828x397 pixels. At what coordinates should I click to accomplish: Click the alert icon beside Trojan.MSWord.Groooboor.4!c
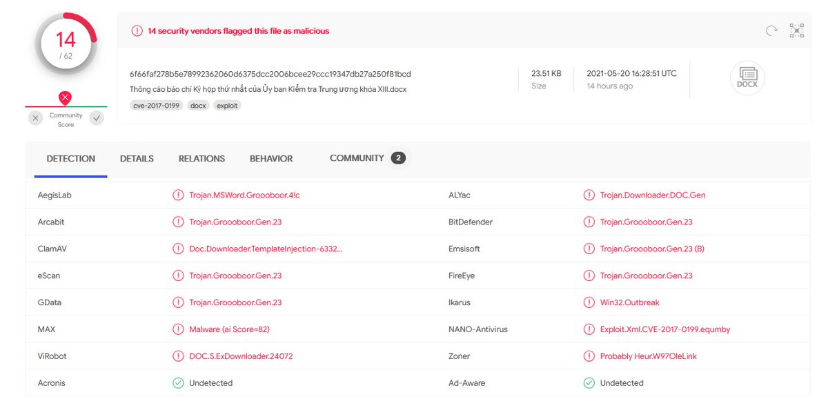(x=178, y=195)
